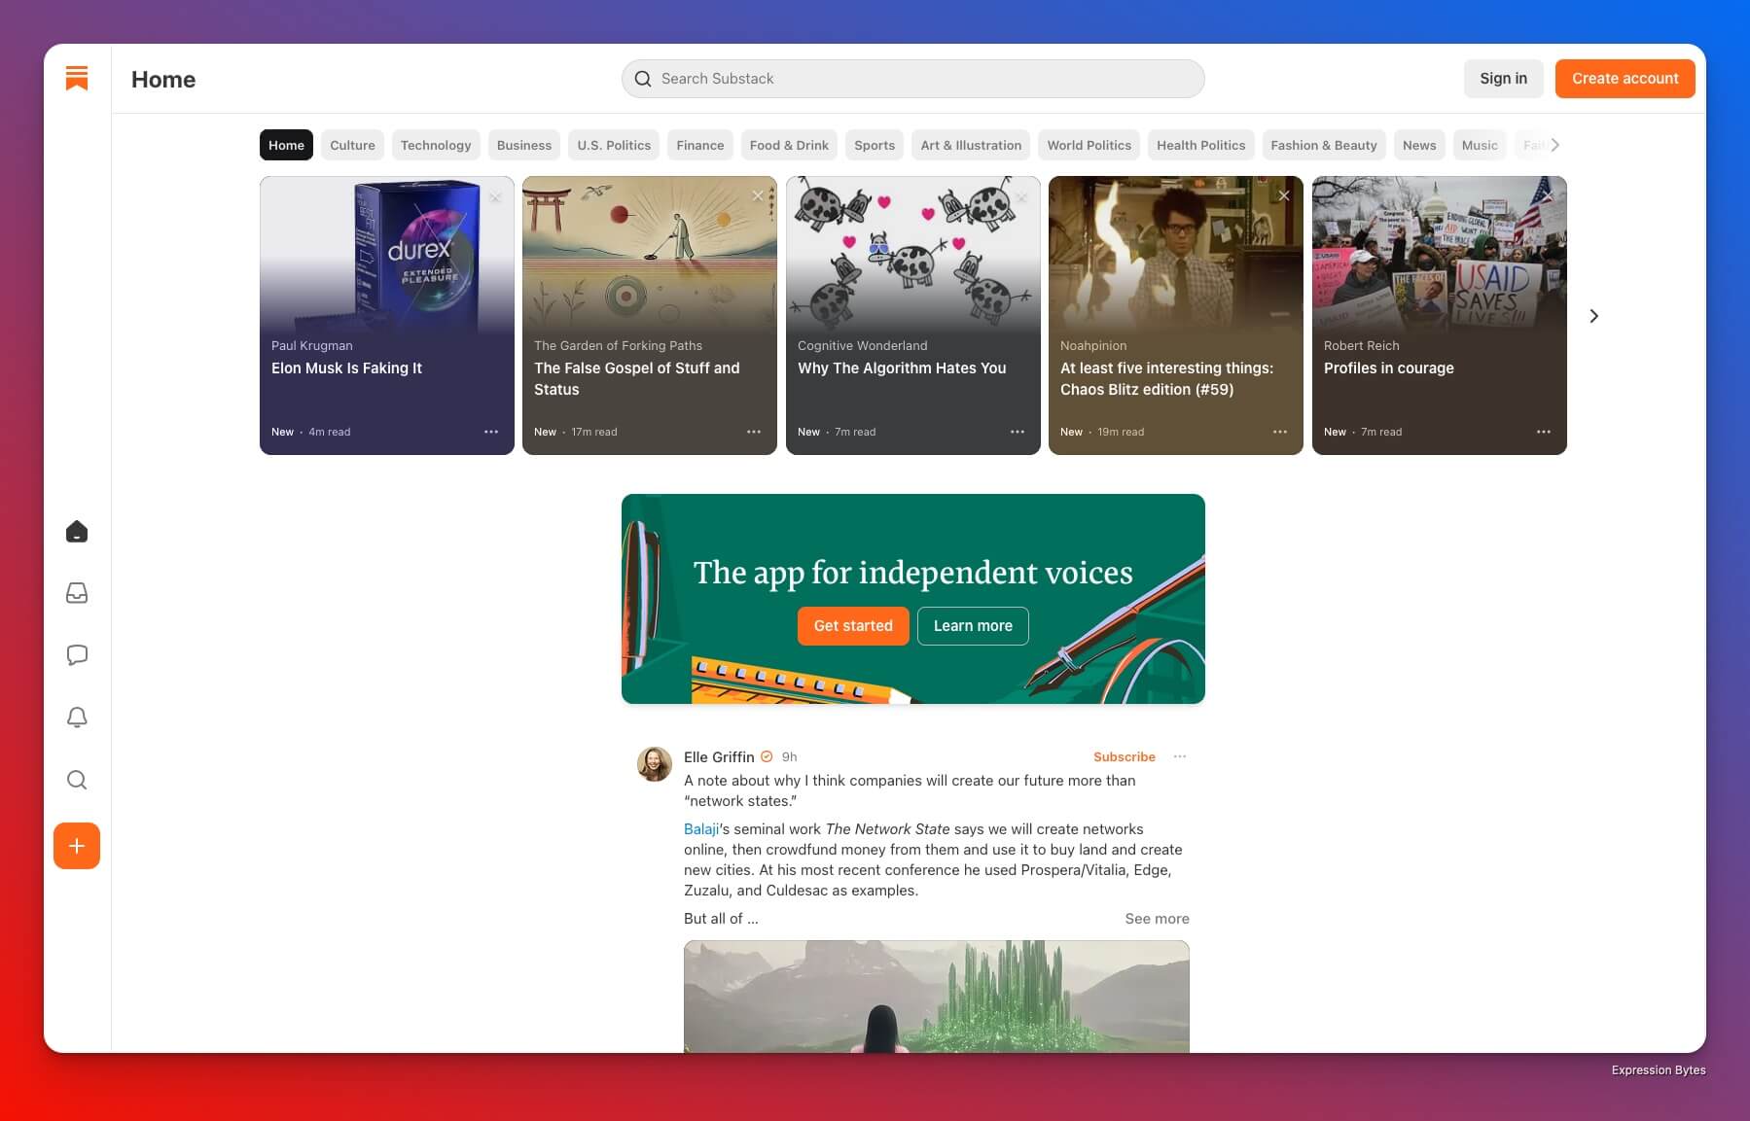Dismiss the Elon Musk Is Faking It card
The image size is (1750, 1121).
[495, 196]
